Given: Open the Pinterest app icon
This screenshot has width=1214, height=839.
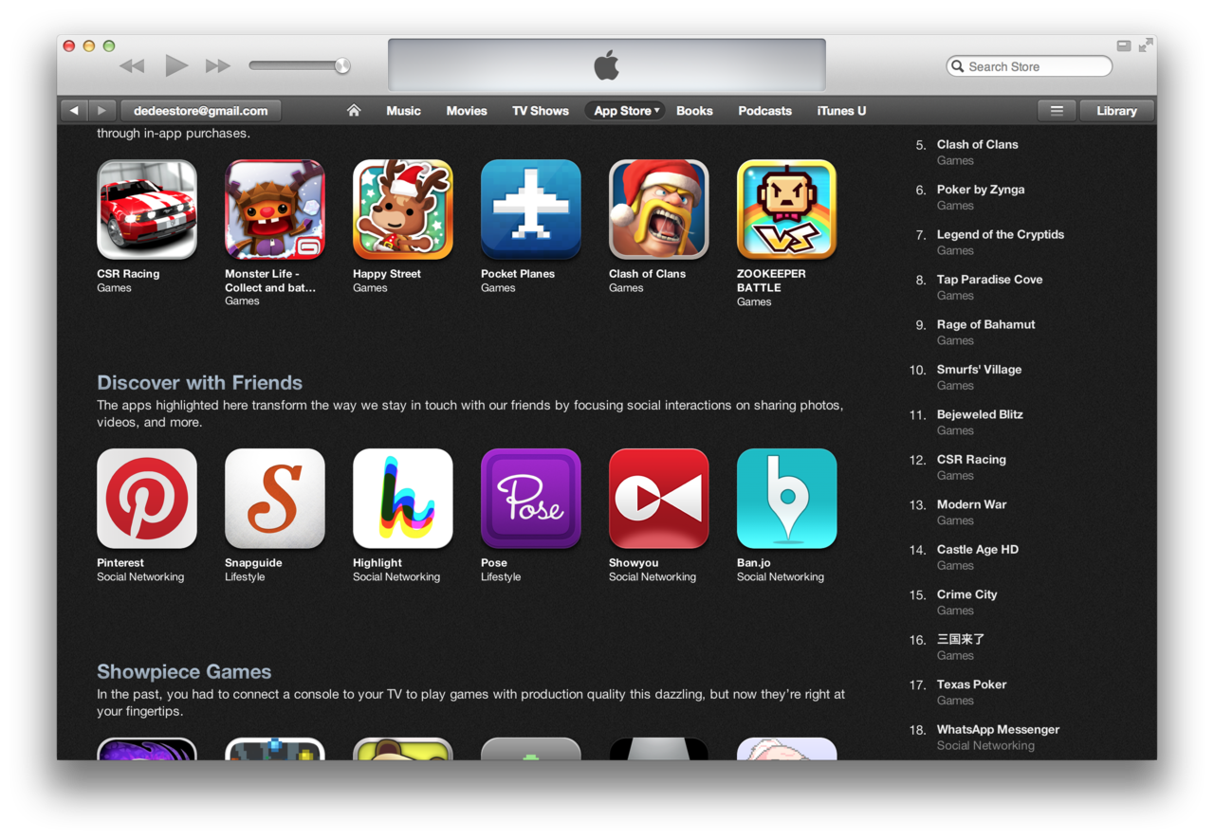Looking at the screenshot, I should (147, 498).
